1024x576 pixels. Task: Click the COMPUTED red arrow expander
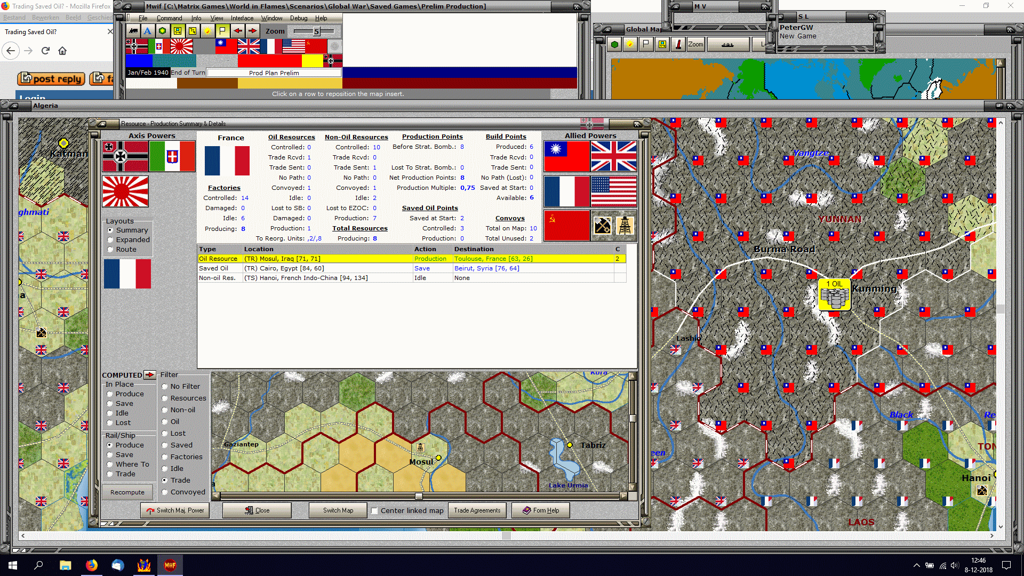(150, 375)
